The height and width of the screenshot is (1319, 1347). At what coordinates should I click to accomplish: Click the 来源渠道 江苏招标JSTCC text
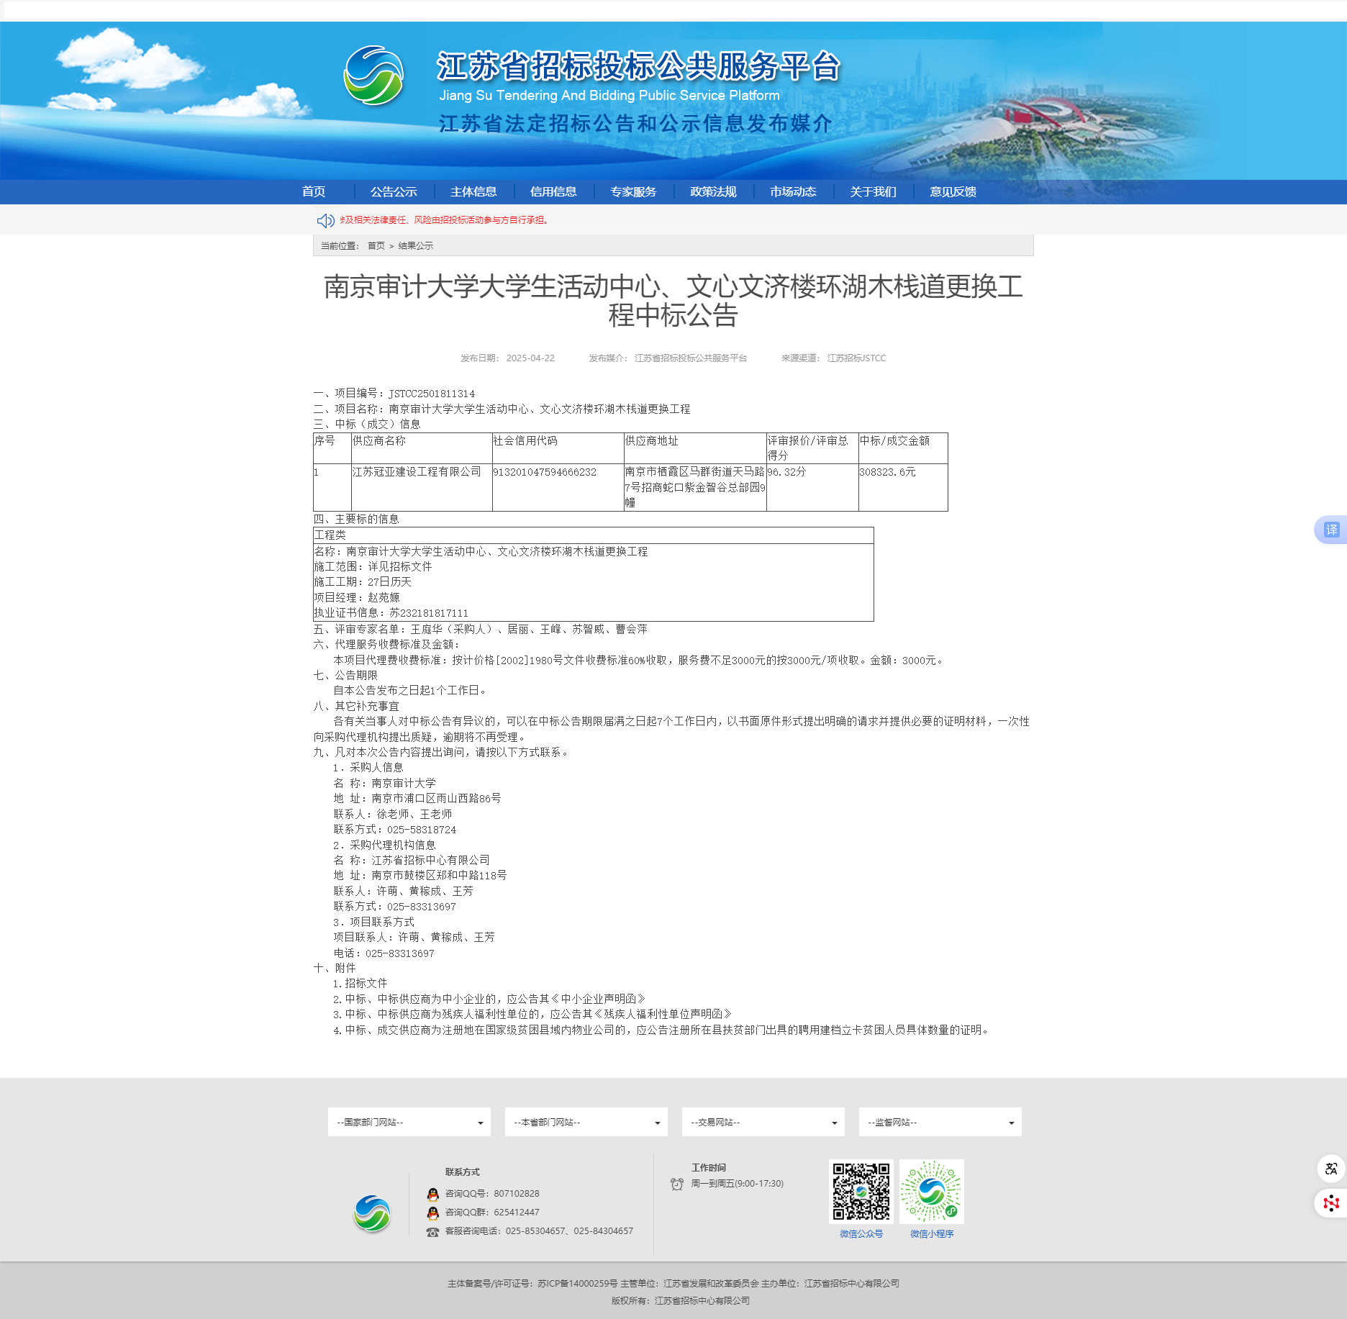coord(834,358)
